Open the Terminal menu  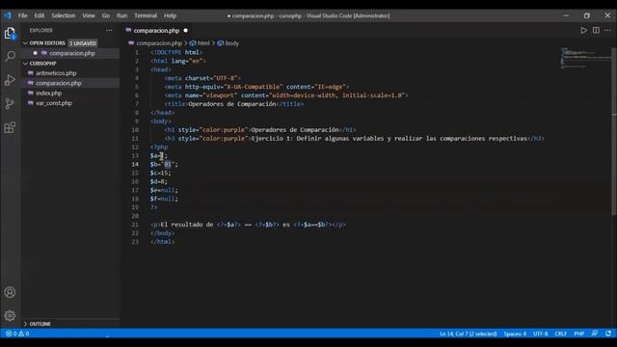pyautogui.click(x=146, y=15)
